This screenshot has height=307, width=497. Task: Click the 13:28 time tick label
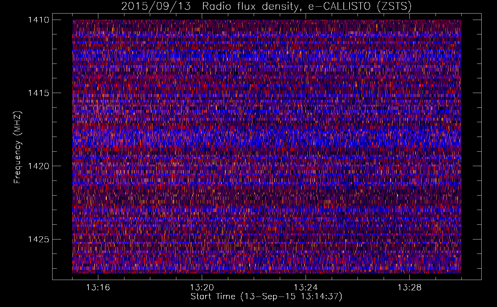(x=409, y=288)
